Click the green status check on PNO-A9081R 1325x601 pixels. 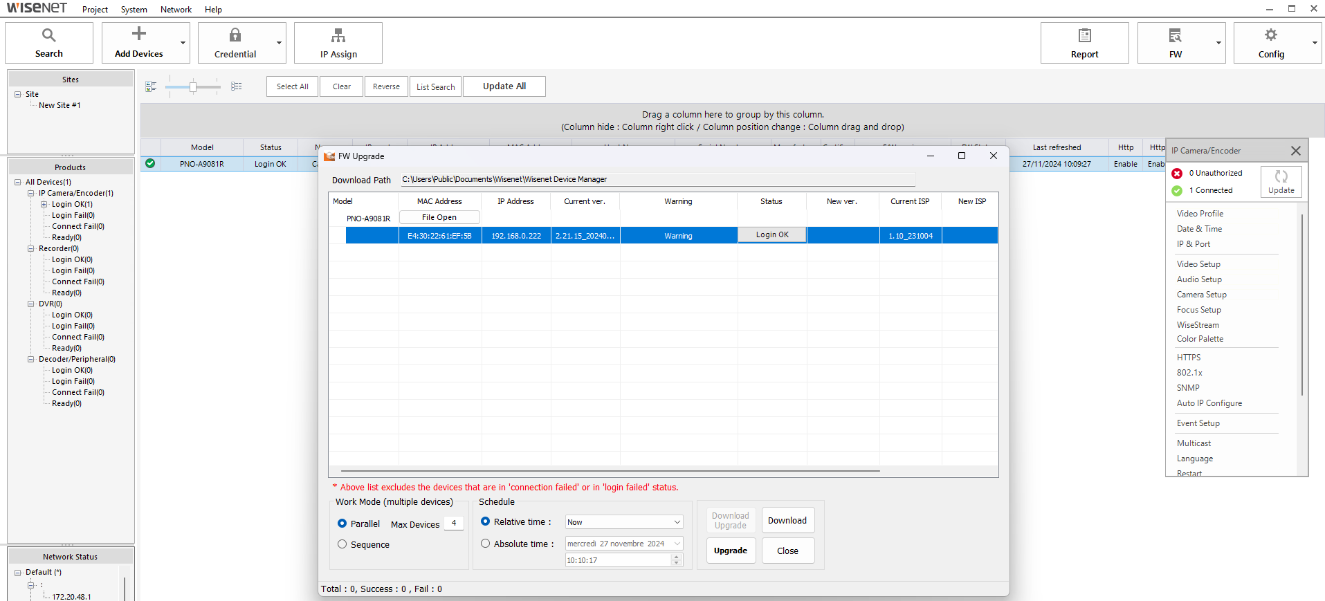click(150, 164)
